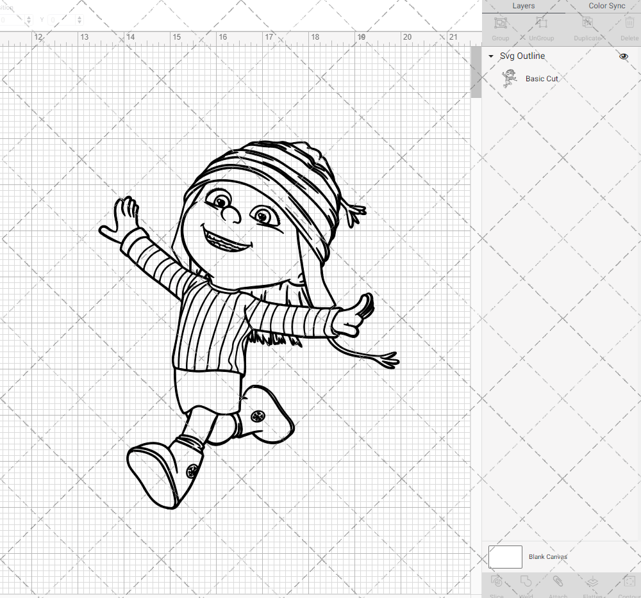Image resolution: width=641 pixels, height=598 pixels.
Task: Click the canvas vertical scrollbar
Action: tap(476, 70)
